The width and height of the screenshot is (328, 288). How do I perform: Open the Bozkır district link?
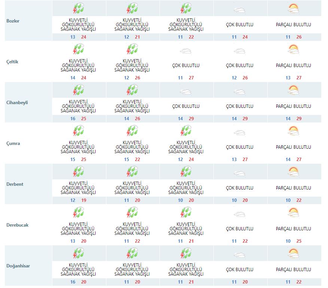pyautogui.click(x=13, y=21)
